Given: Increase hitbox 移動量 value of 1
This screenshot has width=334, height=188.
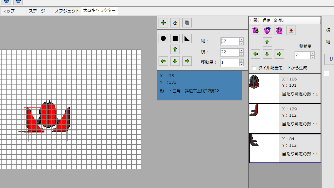Looking at the screenshot, I should coord(241,61).
